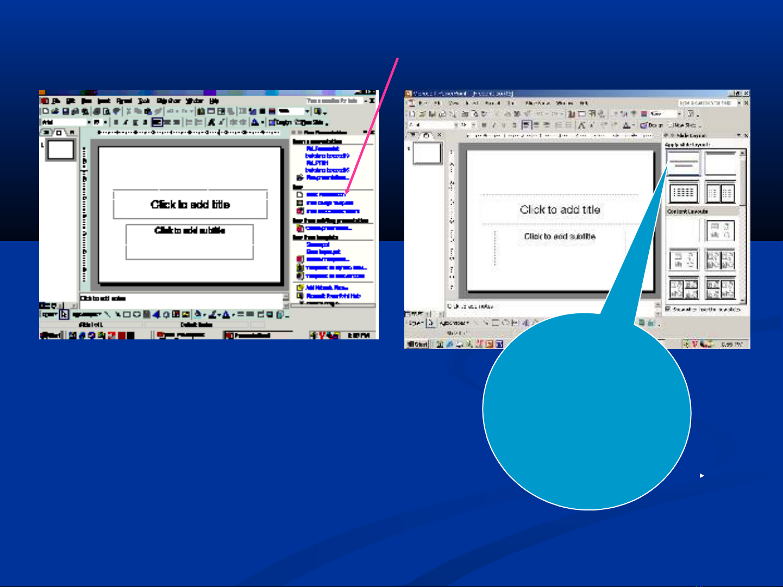Toggle Bold formatting in right window toolbar

point(484,125)
